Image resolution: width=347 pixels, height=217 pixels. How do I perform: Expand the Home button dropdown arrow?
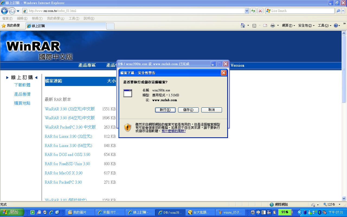pyautogui.click(x=248, y=25)
